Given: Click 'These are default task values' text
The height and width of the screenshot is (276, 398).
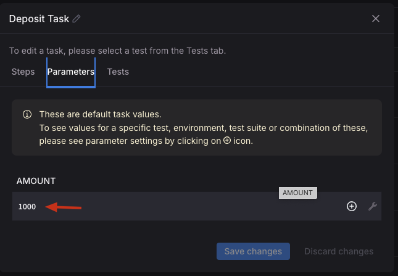Looking at the screenshot, I should [100, 114].
